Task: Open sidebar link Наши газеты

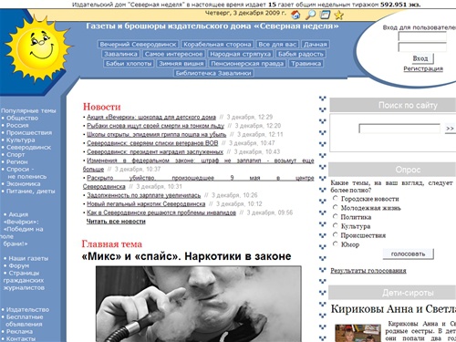Action: click(28, 258)
